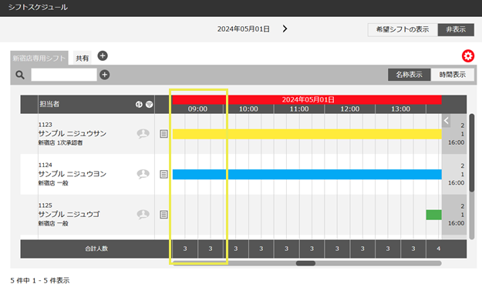Select the 非表示 option
Screen dimensions: 482x294
tap(456, 29)
